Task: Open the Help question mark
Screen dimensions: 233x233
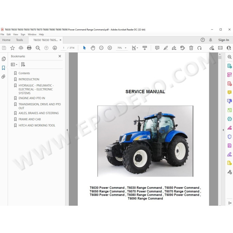Action: click(x=203, y=40)
